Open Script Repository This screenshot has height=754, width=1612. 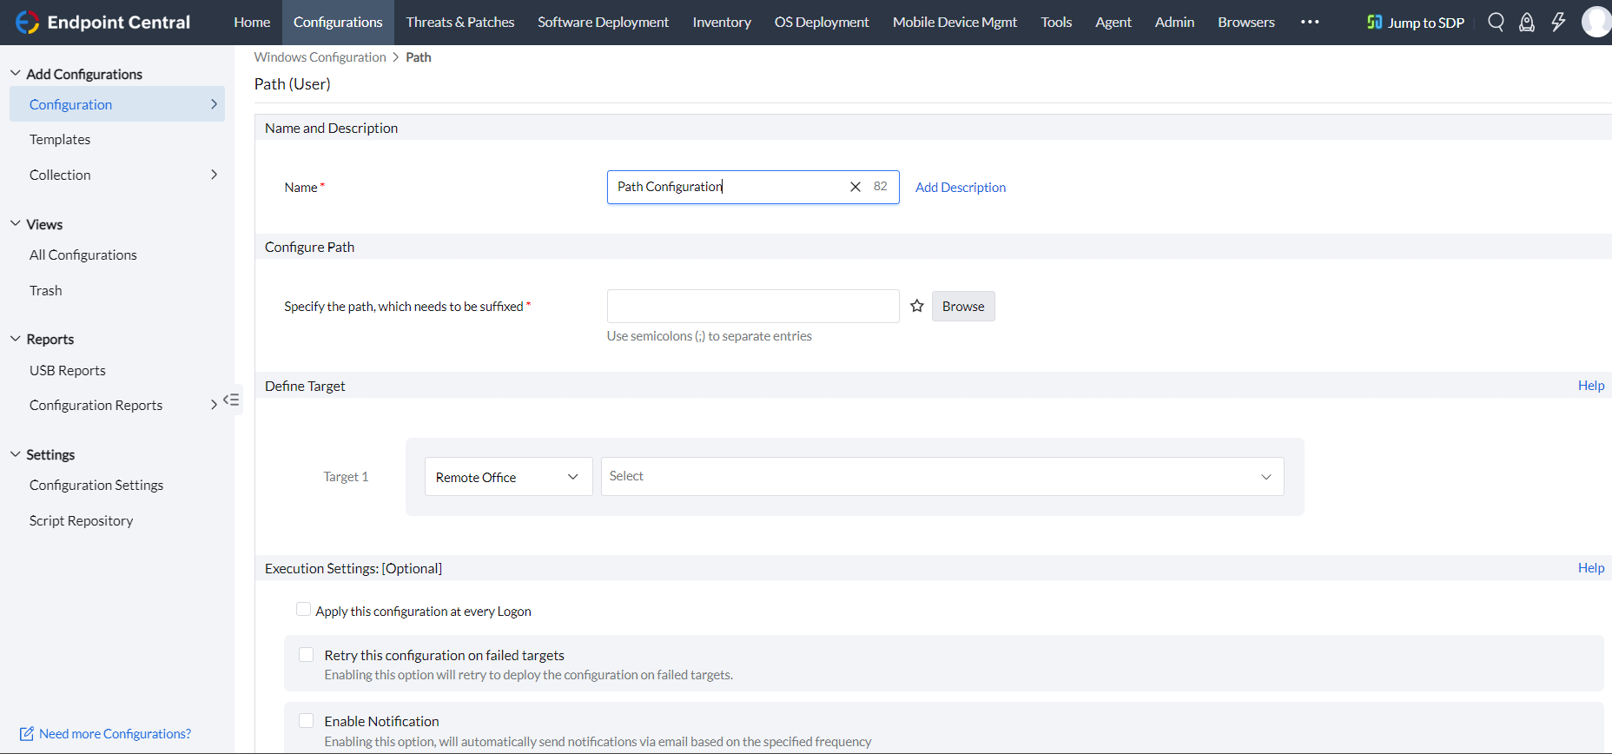(82, 520)
